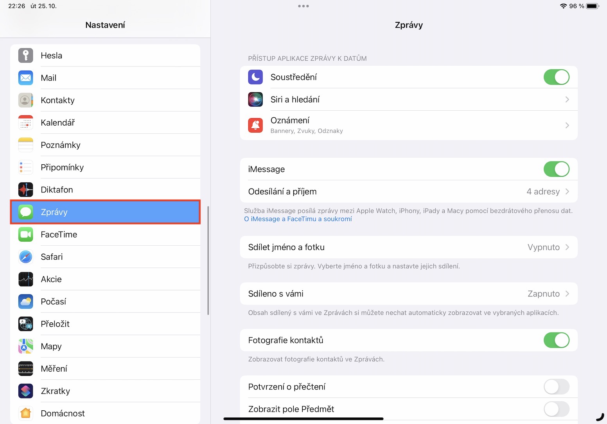This screenshot has width=607, height=424.
Task: Open the Připomínky settings
Action: click(105, 167)
